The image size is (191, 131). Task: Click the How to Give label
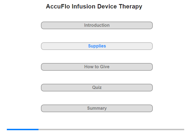pyautogui.click(x=97, y=67)
